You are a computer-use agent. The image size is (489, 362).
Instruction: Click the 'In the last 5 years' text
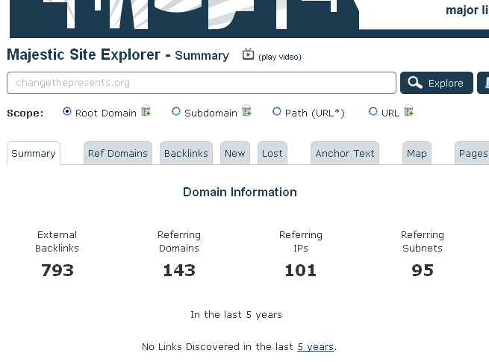coord(236,315)
